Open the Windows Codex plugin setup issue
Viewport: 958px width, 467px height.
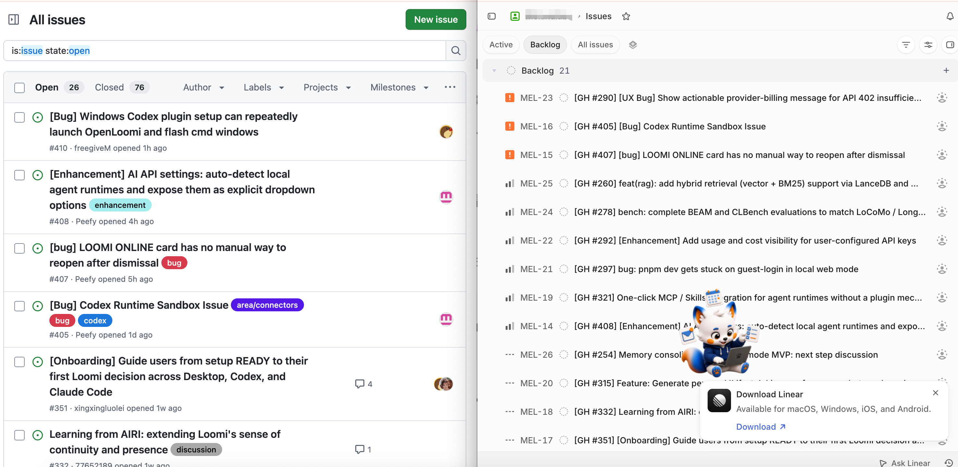[173, 124]
